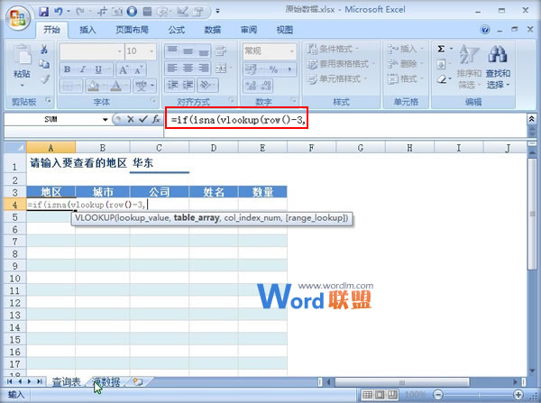The image size is (541, 403).
Task: Click Merge and Center icon
Action: 221,69
